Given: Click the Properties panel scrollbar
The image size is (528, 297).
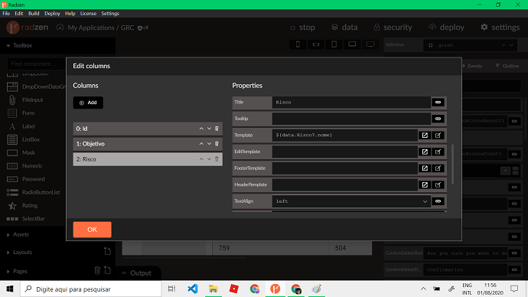Looking at the screenshot, I should point(452,165).
